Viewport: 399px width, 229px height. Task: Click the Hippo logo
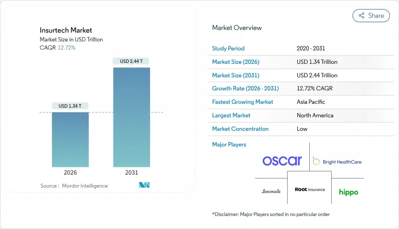(349, 192)
